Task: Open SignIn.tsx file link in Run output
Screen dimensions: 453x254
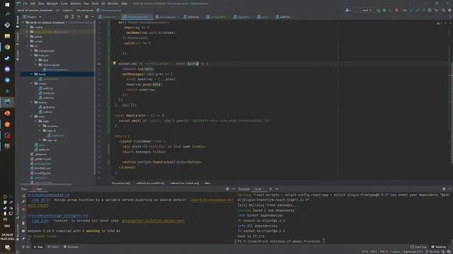Action: pos(58,215)
